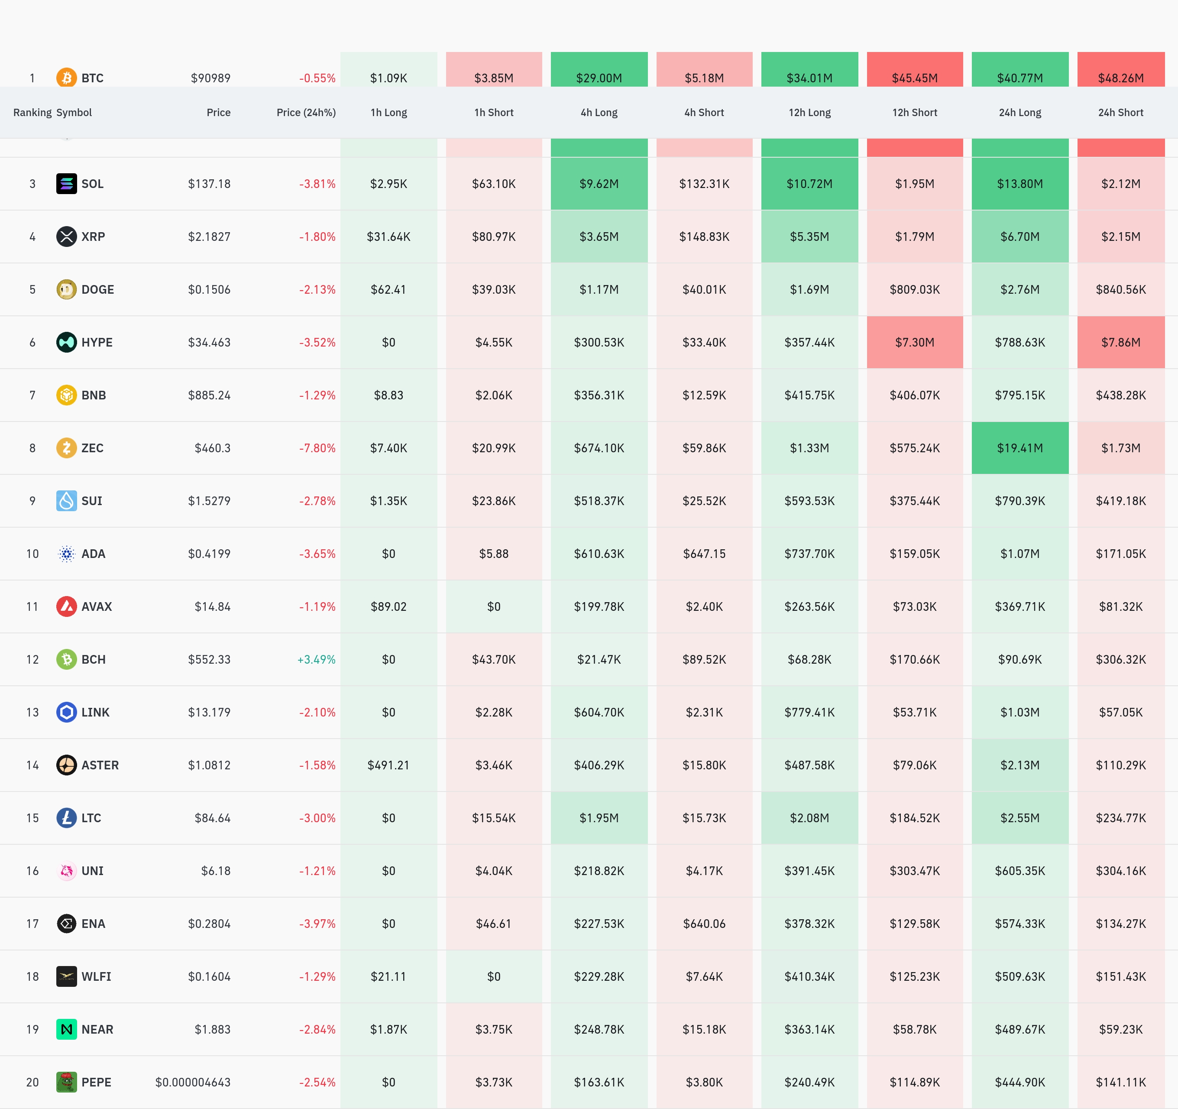
Task: Sort by Ranking column header
Action: click(x=32, y=113)
